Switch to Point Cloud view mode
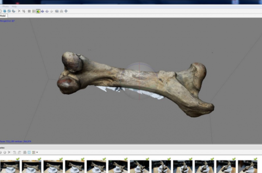This screenshot has height=173, width=262. coord(29,11)
